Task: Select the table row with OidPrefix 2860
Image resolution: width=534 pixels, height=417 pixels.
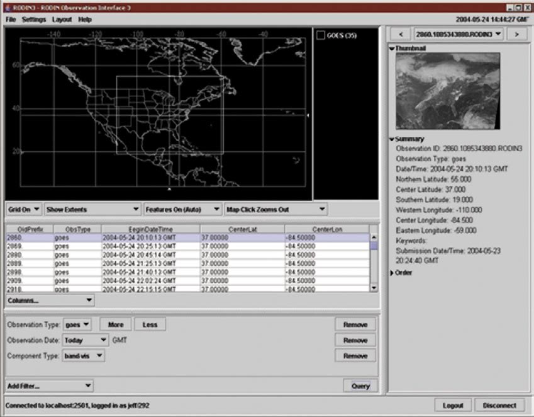Action: pos(187,237)
